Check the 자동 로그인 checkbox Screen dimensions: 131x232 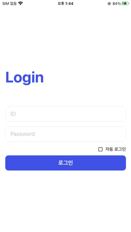[100, 149]
